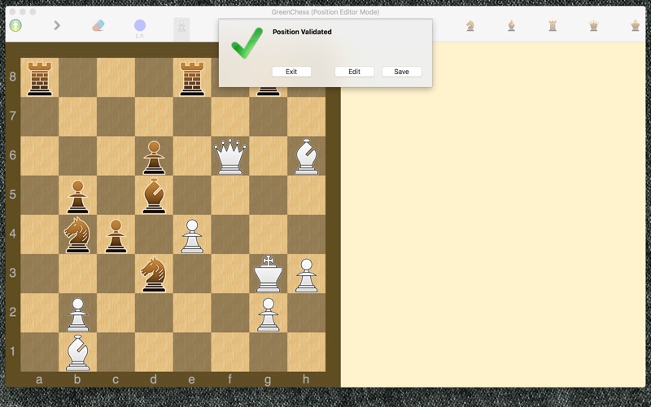
Task: Click the gray right chevron in the toolbar
Action: tap(57, 26)
